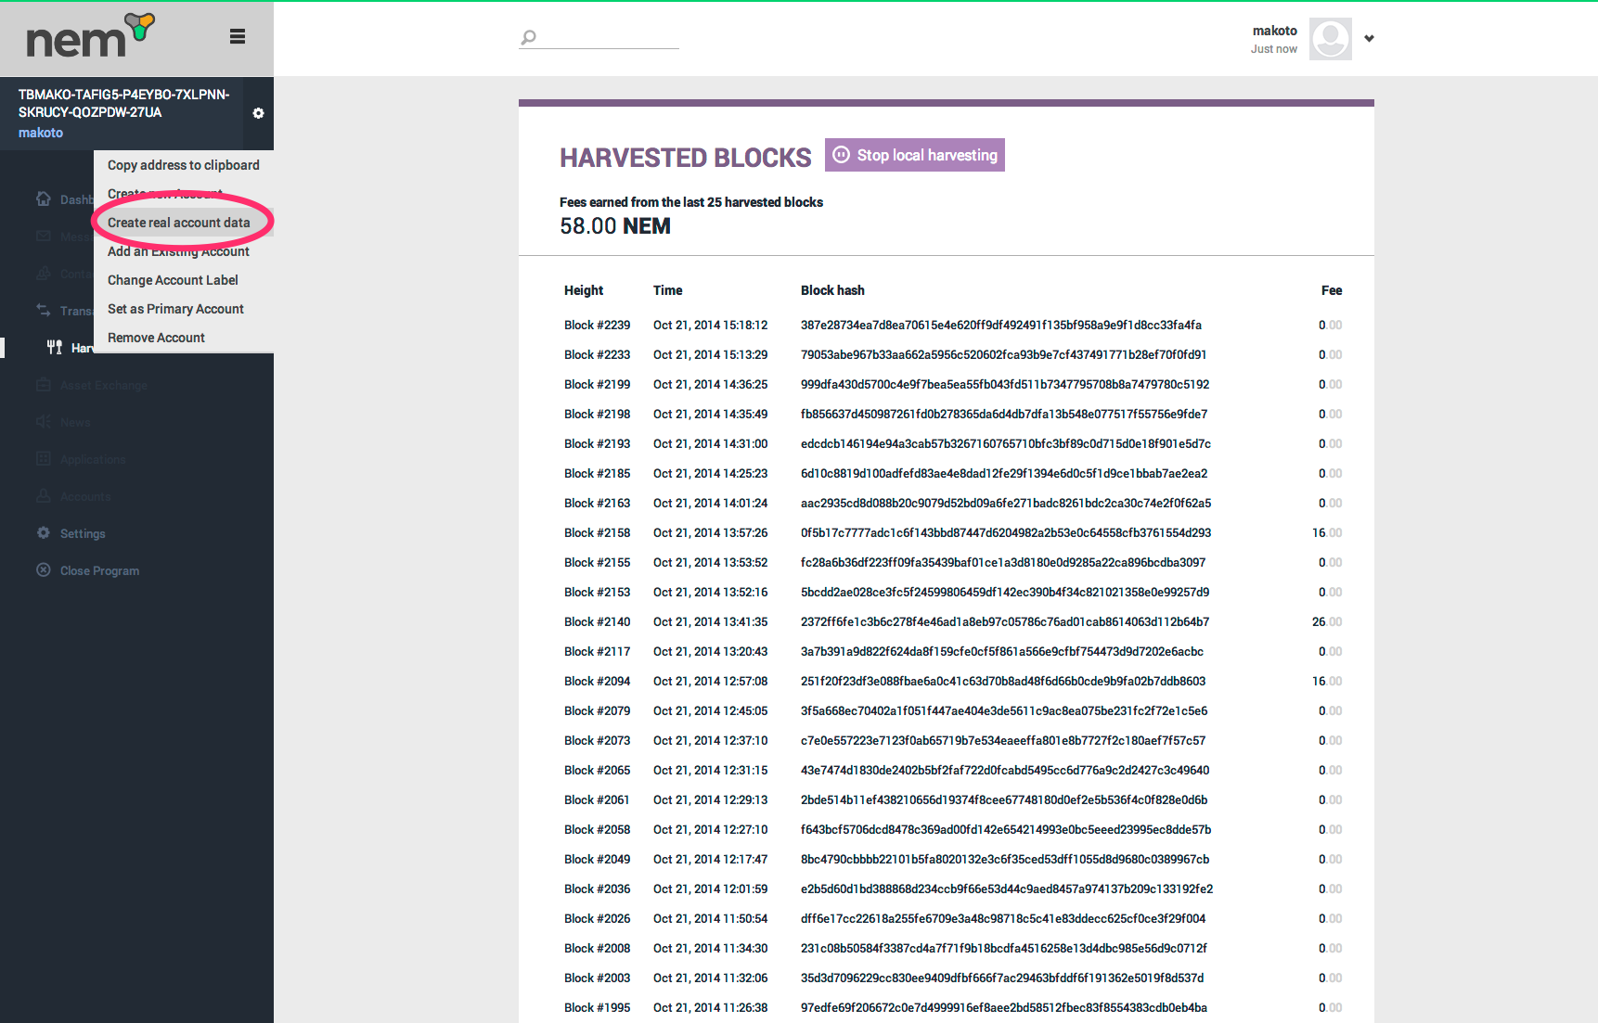Choose Copy address to clipboard
This screenshot has height=1023, width=1598.
tap(184, 165)
